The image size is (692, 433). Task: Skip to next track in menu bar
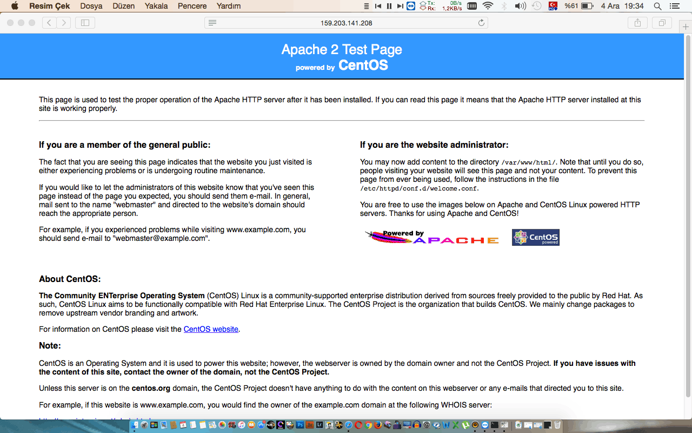coord(400,6)
